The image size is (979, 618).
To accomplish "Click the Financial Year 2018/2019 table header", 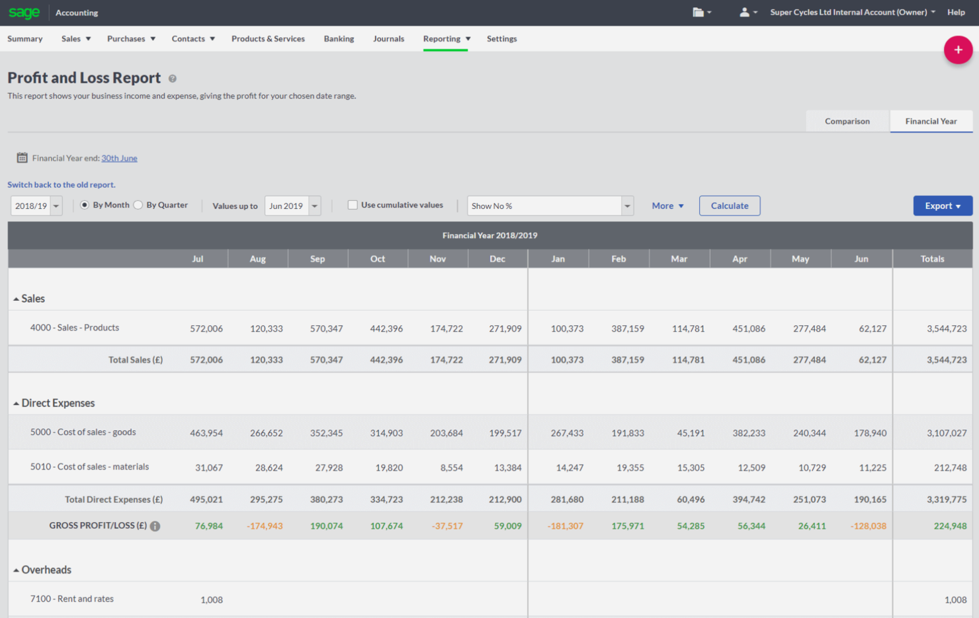I will (x=490, y=235).
